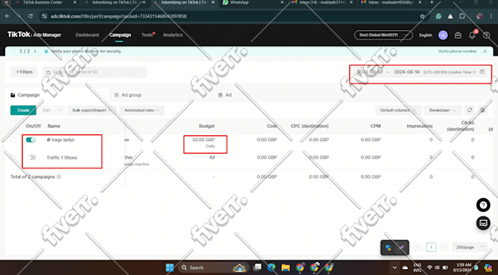Open the Best Global Mart0211 account dropdown
Screen dimensions: 498x275
pos(383,35)
